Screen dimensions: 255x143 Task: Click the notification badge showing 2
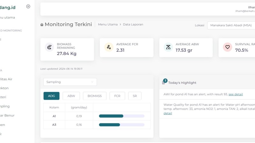click(165, 80)
